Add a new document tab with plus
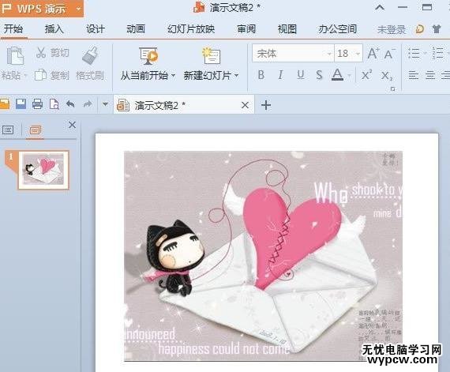Viewport: 450px width, 372px height. click(x=266, y=105)
